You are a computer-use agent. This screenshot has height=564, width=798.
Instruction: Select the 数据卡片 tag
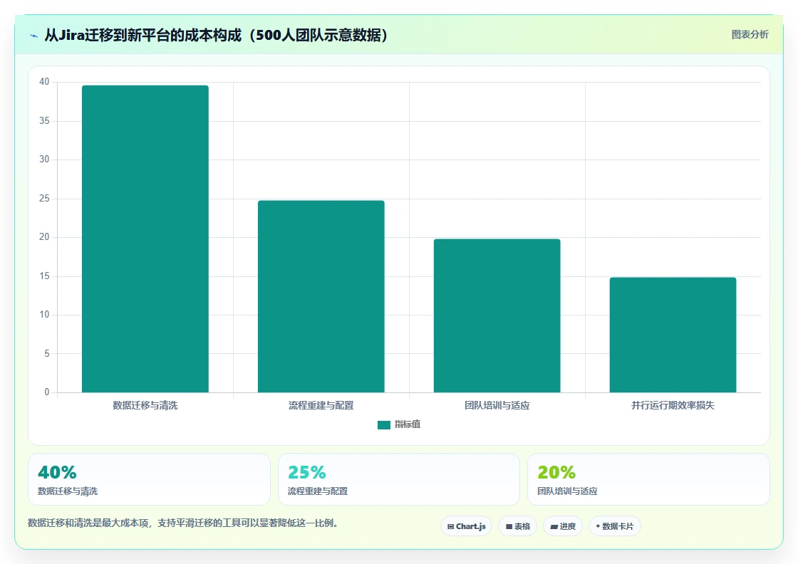[x=615, y=526]
